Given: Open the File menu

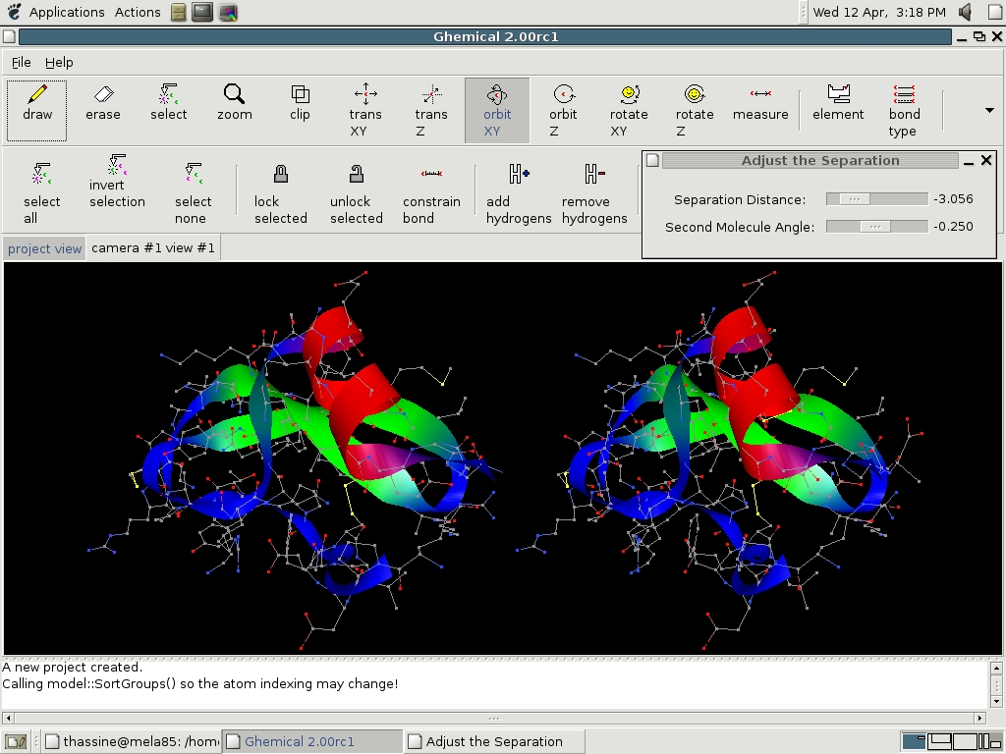Looking at the screenshot, I should click(x=22, y=62).
